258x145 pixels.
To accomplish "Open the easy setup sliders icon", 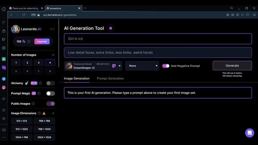I will click(254, 15).
